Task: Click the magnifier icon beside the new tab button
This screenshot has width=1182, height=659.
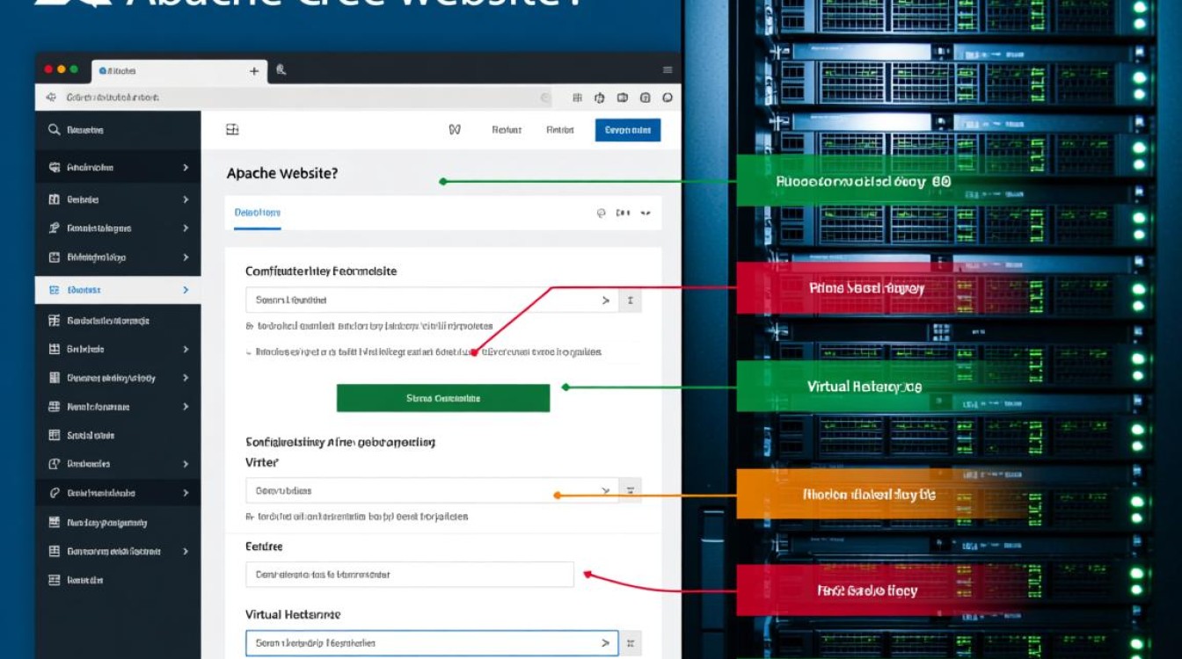Action: [281, 70]
